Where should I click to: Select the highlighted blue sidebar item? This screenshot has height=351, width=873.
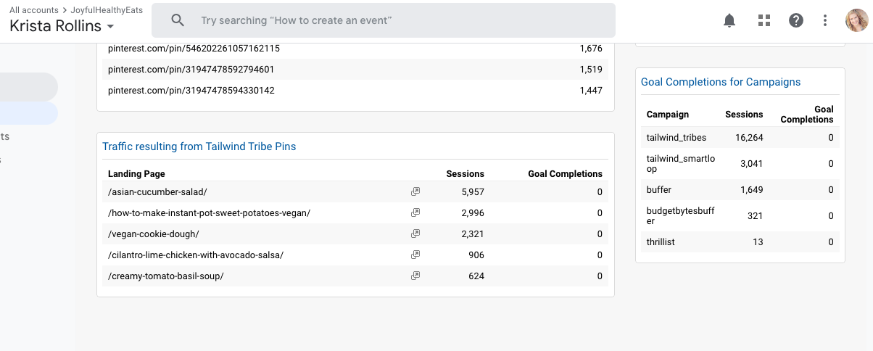pos(29,113)
